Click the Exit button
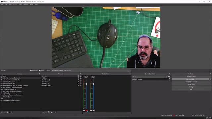This screenshot has height=119, width=212. click(x=191, y=89)
